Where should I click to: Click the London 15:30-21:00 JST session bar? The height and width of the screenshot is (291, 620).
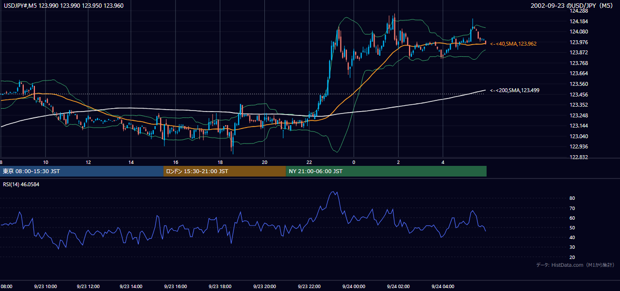[x=225, y=171]
